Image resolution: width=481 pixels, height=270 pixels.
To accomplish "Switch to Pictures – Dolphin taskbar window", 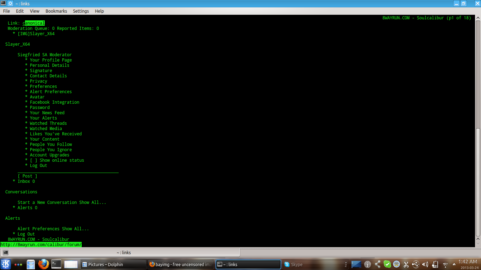I will 113,264.
